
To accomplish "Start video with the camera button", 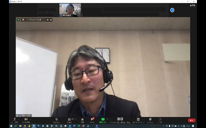I will (x=26, y=119).
